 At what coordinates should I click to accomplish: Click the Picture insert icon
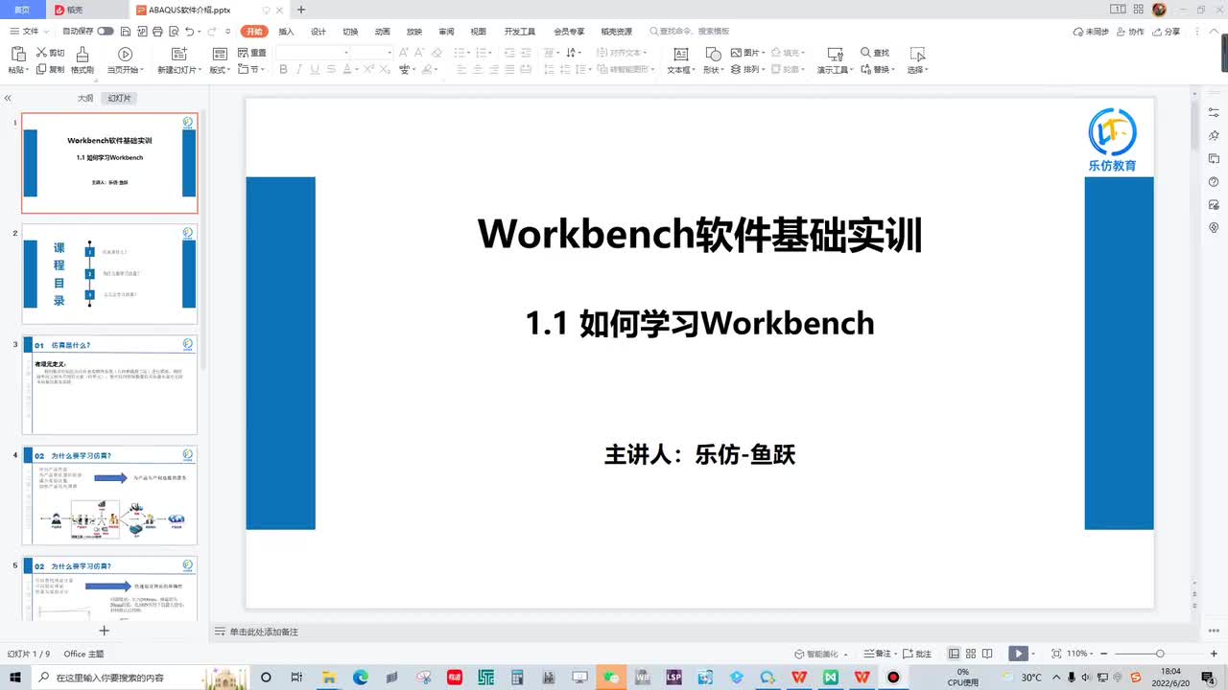pos(736,53)
